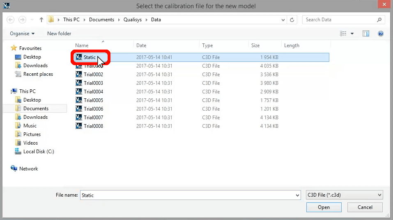Expand the File name history dropdown arrow
This screenshot has width=393, height=220.
(296, 195)
